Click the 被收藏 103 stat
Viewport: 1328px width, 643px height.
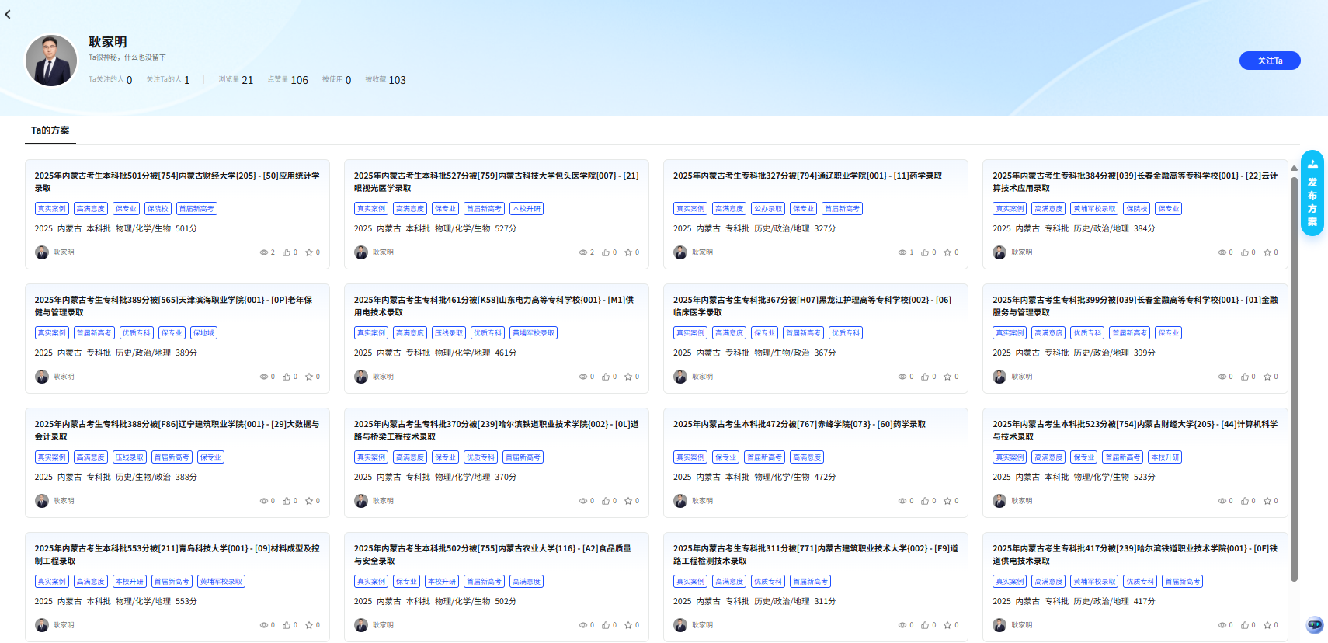[x=385, y=79]
